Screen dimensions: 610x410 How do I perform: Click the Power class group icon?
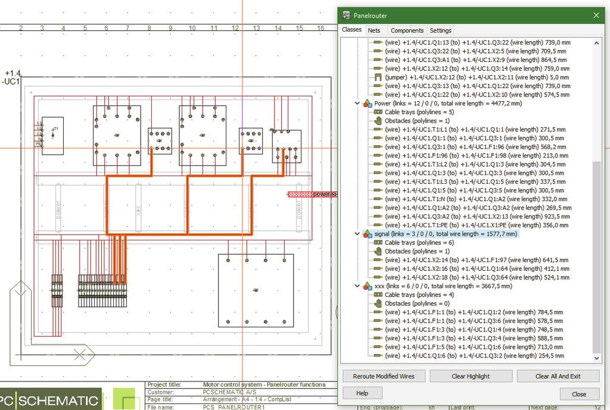[x=367, y=104]
